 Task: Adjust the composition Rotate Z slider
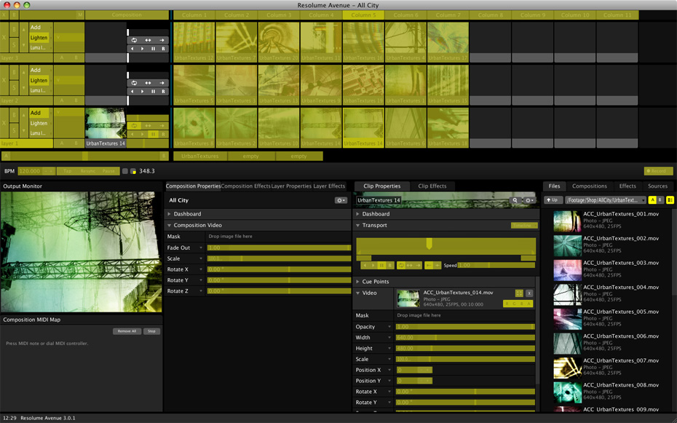point(279,291)
